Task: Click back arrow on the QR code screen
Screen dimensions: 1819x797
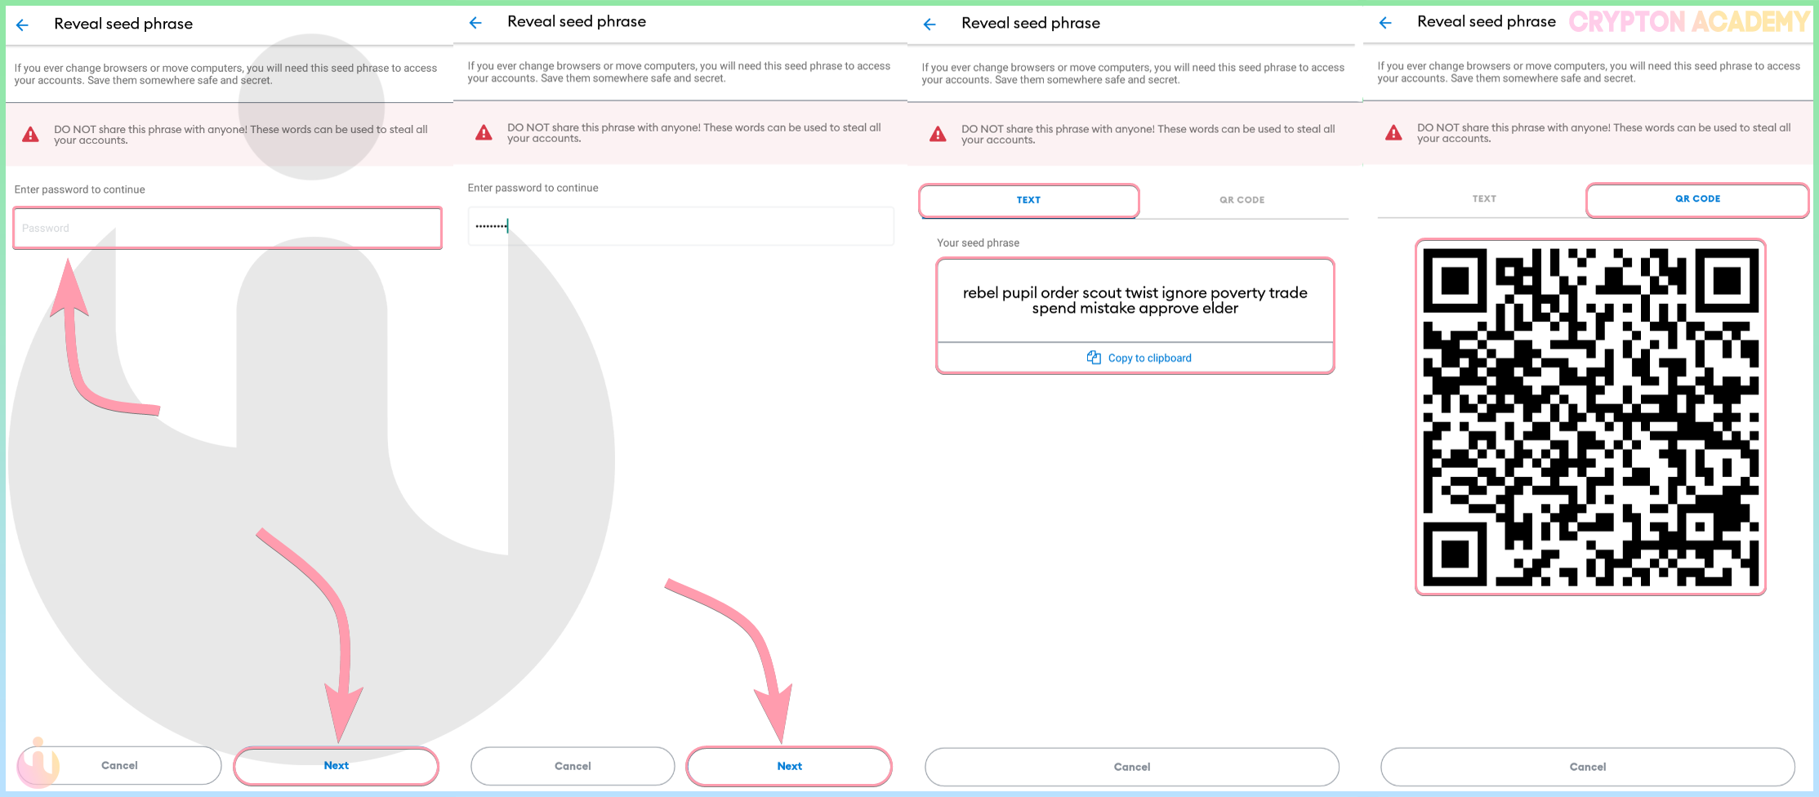Action: coord(1385,23)
